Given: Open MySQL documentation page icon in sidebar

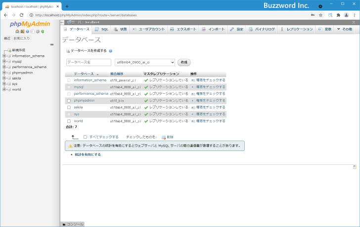Looking at the screenshot, I should click(32, 32).
